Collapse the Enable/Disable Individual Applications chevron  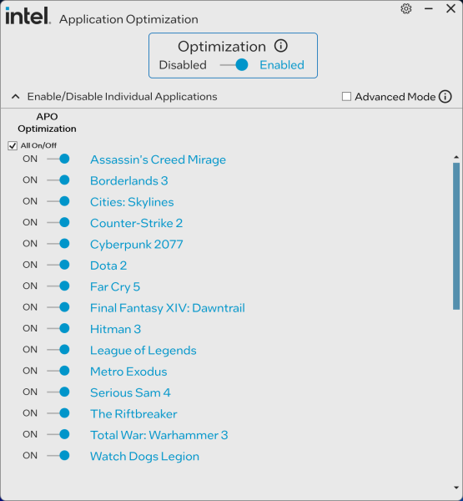pyautogui.click(x=15, y=97)
